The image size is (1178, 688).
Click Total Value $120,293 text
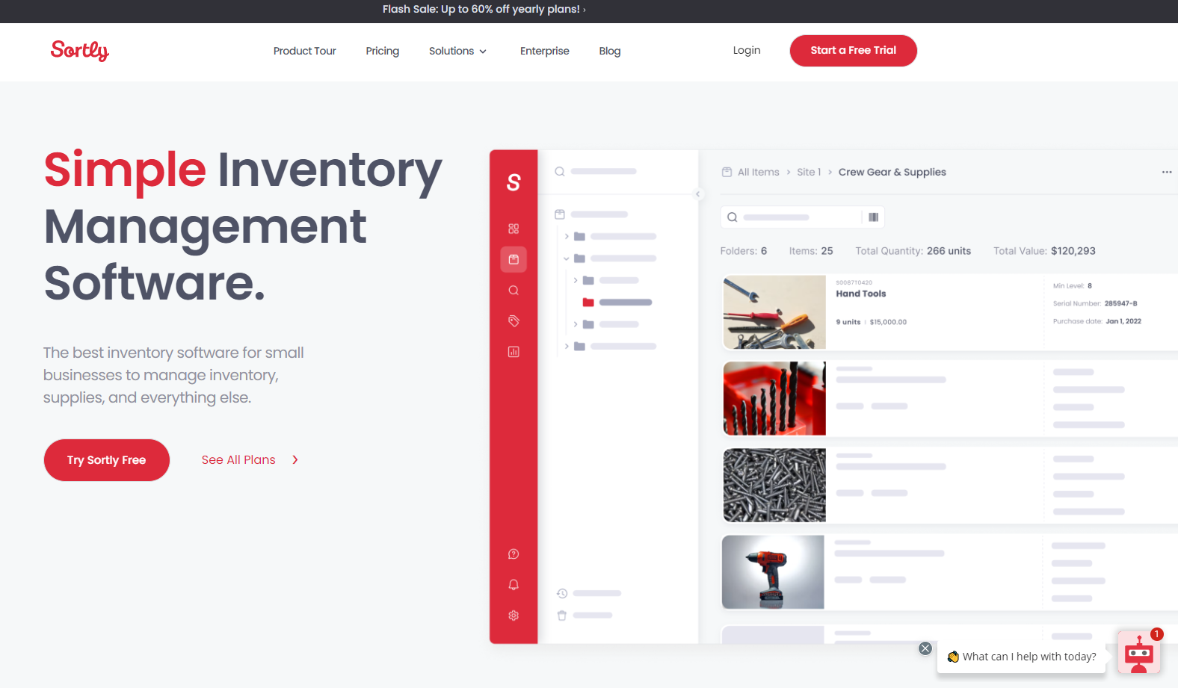click(x=1044, y=251)
